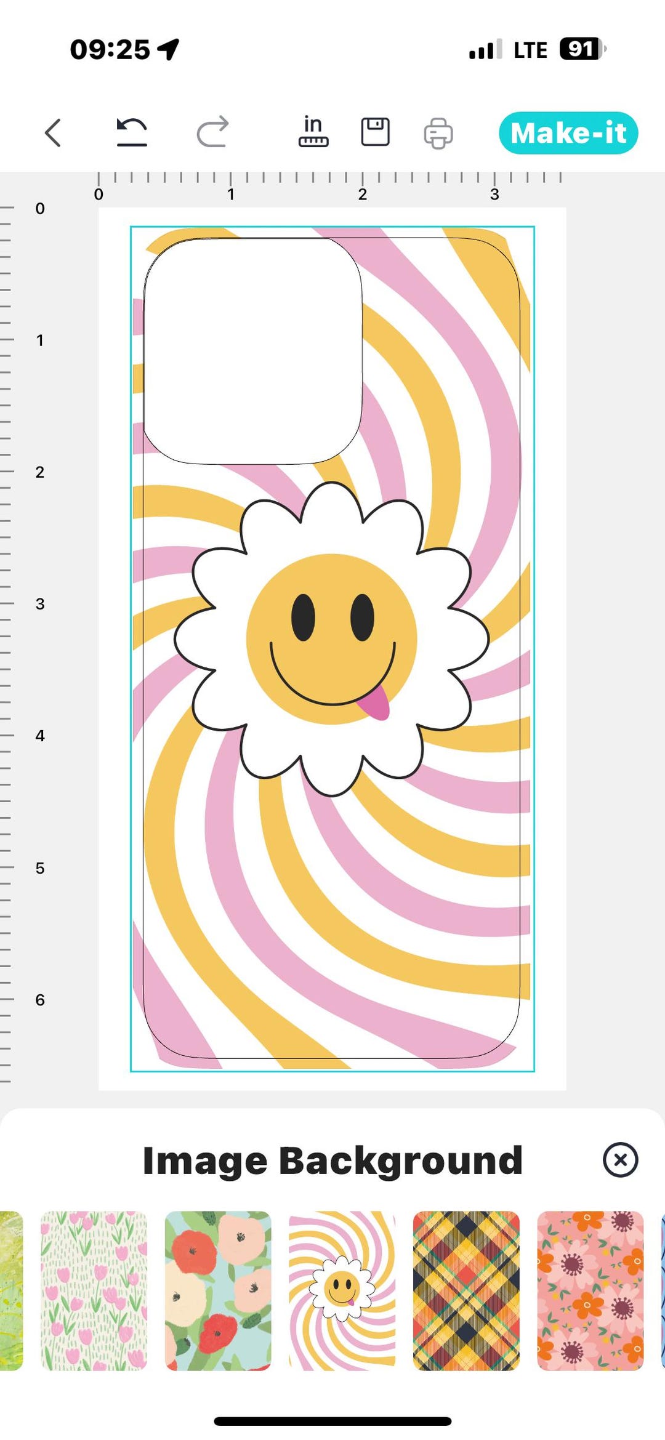Change ruler units with inches icon
Image resolution: width=665 pixels, height=1440 pixels.
point(313,132)
